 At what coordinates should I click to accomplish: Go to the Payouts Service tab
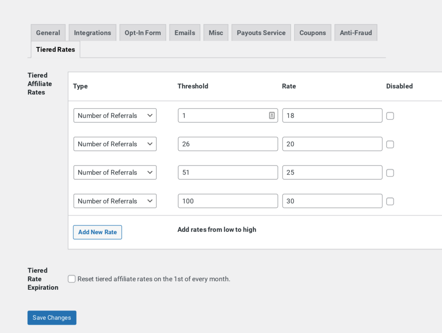[x=261, y=33]
